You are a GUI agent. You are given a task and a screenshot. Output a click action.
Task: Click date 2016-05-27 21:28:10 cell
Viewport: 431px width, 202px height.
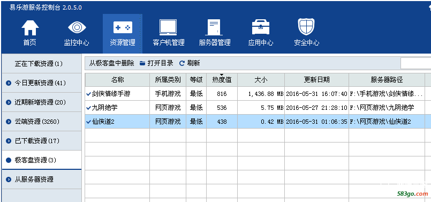pyautogui.click(x=316, y=108)
